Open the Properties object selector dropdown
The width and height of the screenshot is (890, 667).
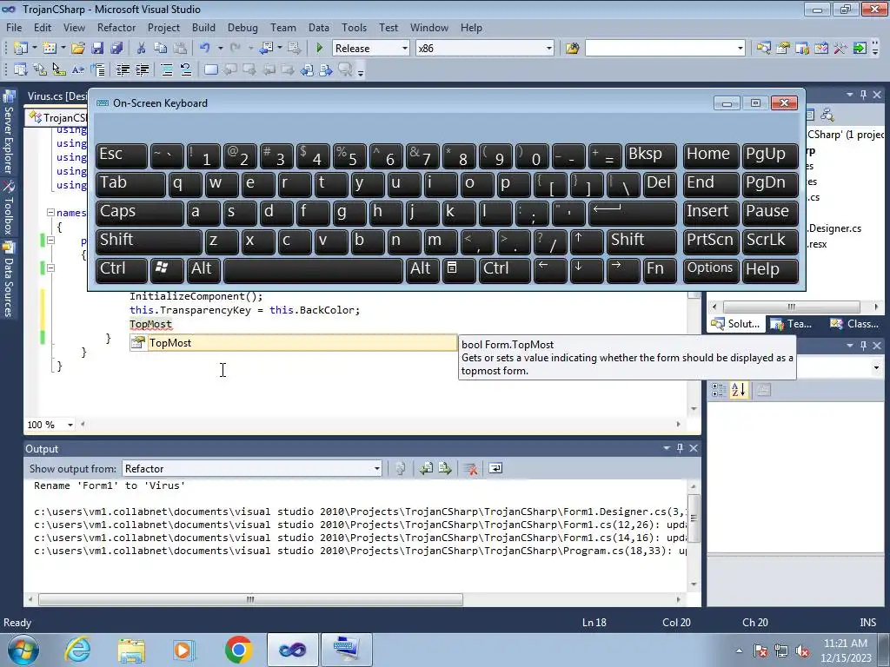coord(876,368)
